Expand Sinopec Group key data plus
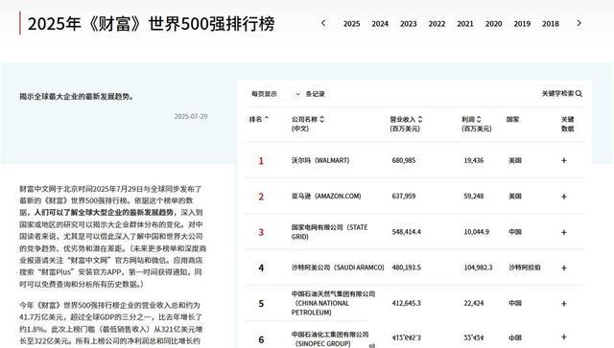This screenshot has height=348, width=614. 564,337
